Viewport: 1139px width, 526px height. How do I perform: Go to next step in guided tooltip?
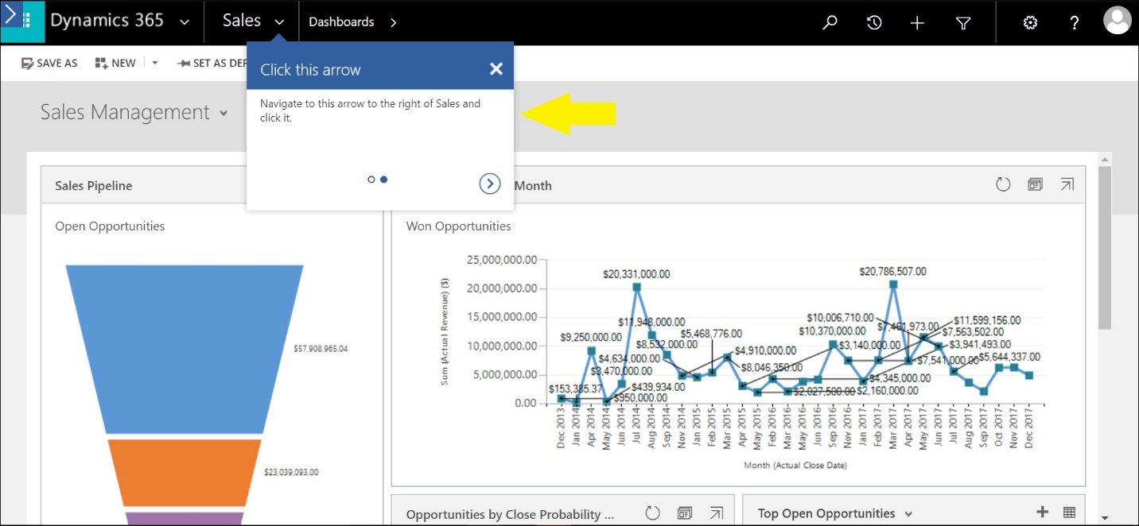click(490, 184)
